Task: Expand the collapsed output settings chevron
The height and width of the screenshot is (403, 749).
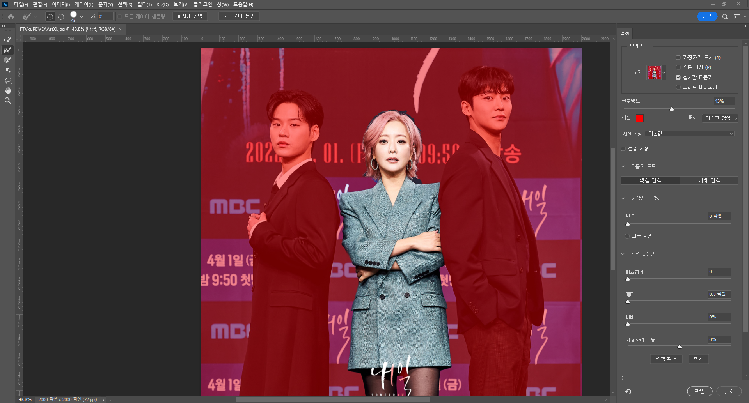Action: pyautogui.click(x=623, y=378)
